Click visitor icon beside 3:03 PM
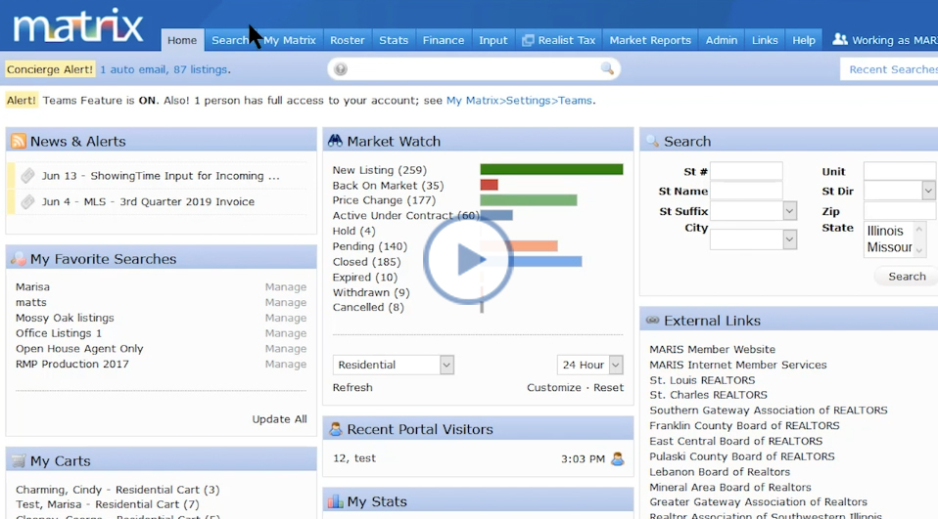 pyautogui.click(x=618, y=458)
